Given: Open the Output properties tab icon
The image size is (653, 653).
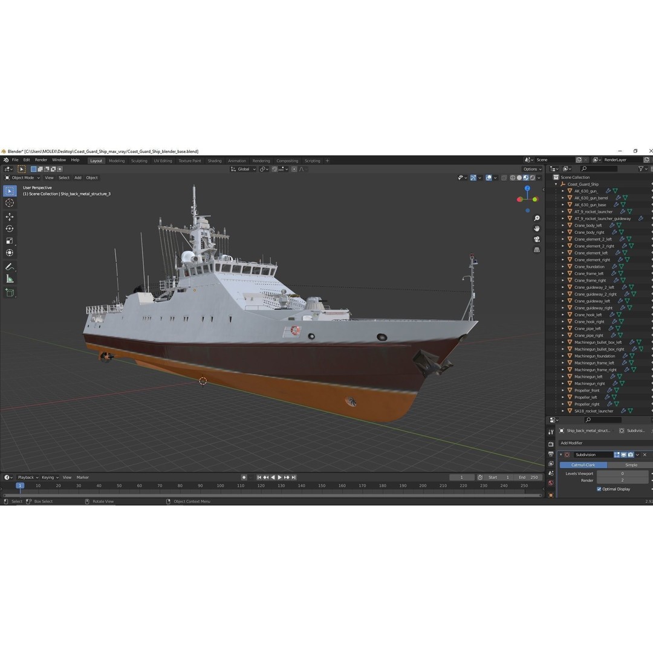Looking at the screenshot, I should pyautogui.click(x=551, y=454).
